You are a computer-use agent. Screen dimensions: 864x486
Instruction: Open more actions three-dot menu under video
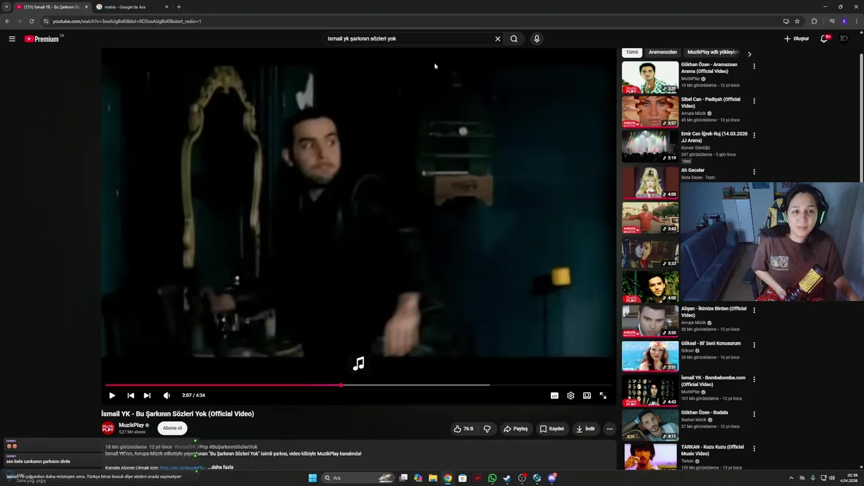(x=610, y=429)
